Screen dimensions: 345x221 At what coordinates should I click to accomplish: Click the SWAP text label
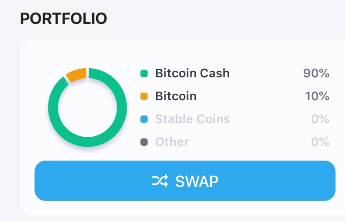pos(197,181)
